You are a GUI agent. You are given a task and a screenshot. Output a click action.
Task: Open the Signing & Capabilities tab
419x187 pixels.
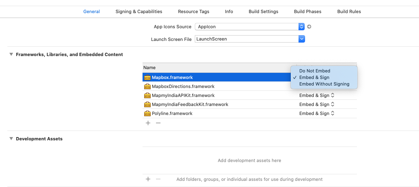tap(139, 11)
